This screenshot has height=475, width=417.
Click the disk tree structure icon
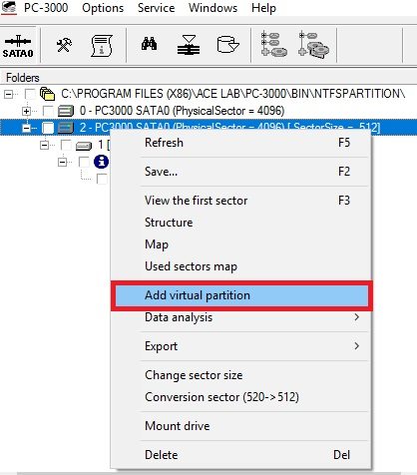point(273,45)
